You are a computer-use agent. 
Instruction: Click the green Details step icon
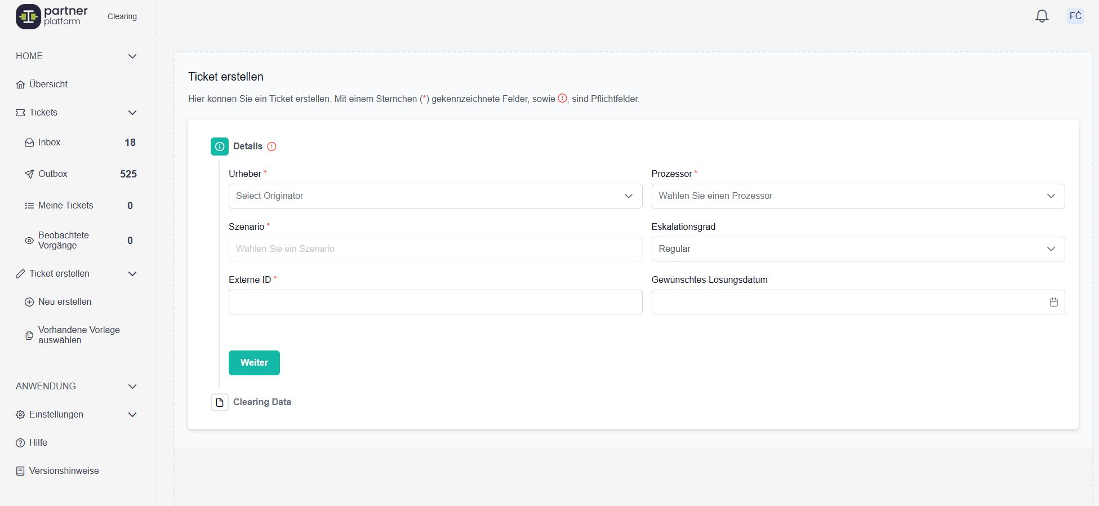click(220, 147)
